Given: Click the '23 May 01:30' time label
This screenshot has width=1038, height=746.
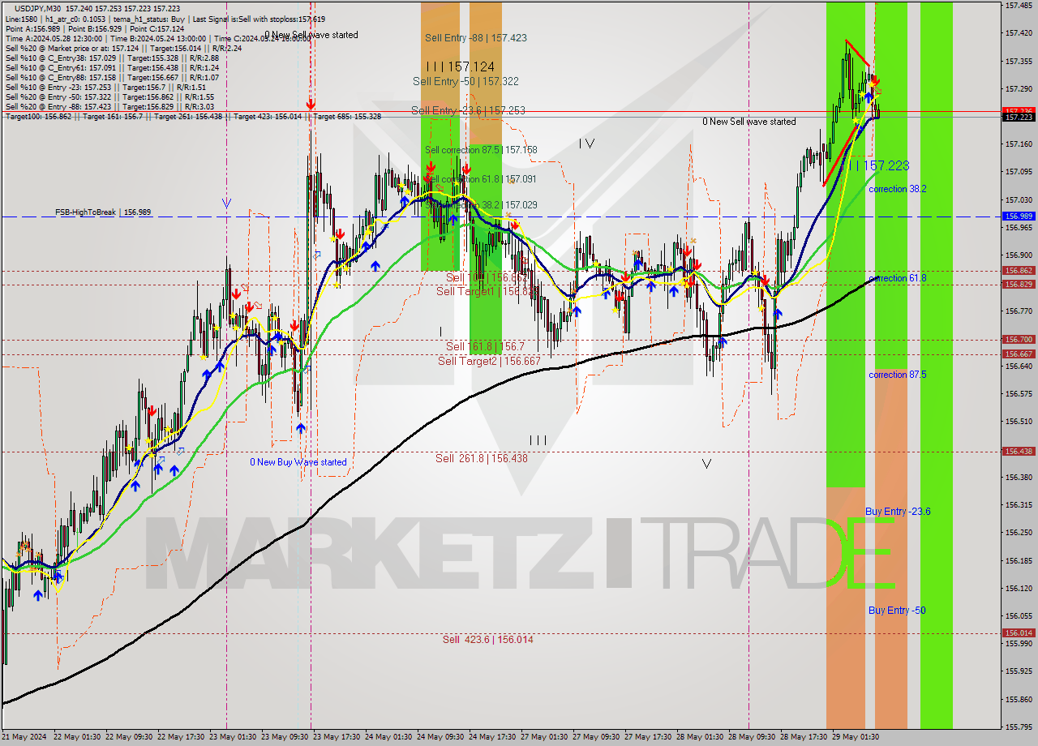Looking at the screenshot, I should (x=232, y=737).
